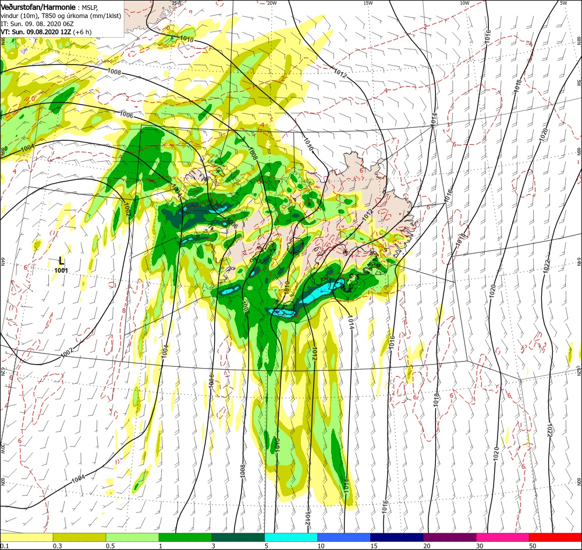Click the 'VT: Sun. 09.08.2020 12Z' line
582x550 pixels.
[x=46, y=32]
